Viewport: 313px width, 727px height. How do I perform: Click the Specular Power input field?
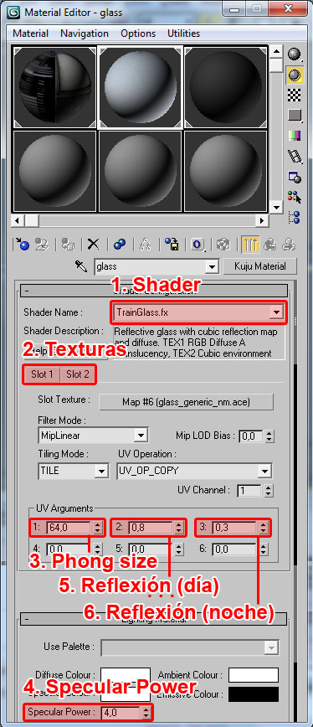(x=121, y=712)
